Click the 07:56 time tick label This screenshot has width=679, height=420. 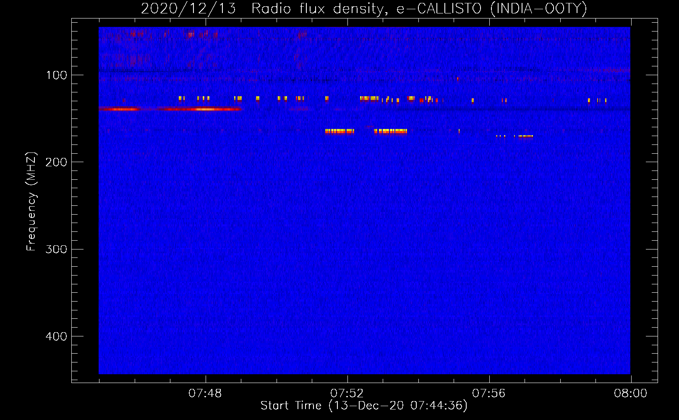click(489, 394)
